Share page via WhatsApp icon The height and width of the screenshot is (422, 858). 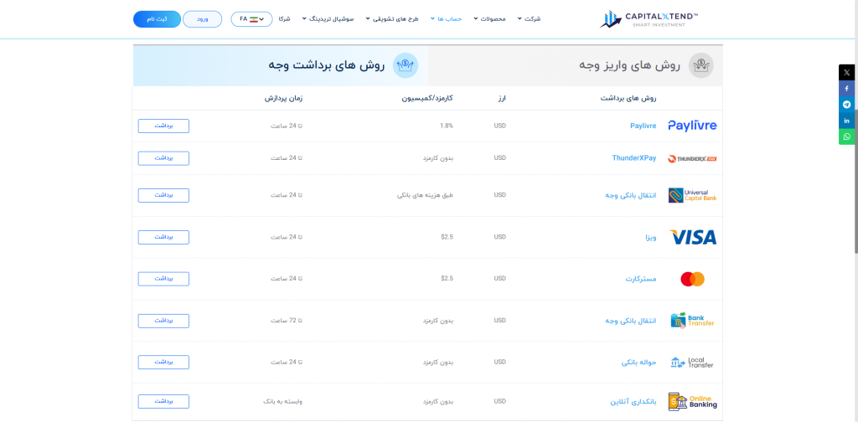[846, 136]
